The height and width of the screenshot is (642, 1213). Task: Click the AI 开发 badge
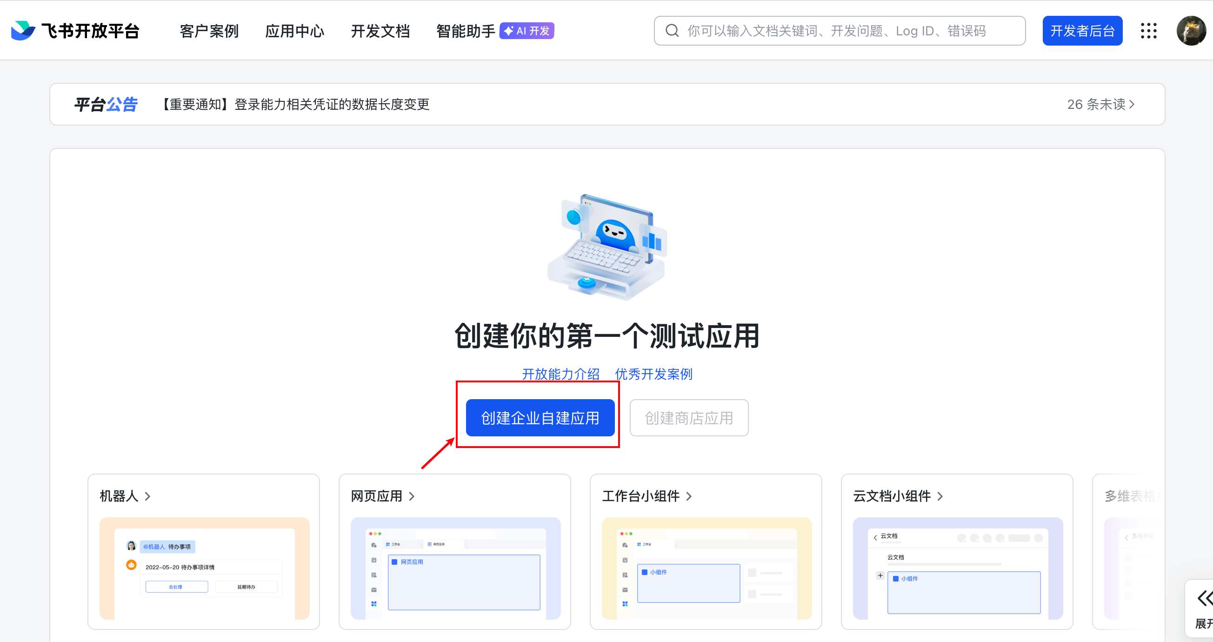tap(527, 31)
